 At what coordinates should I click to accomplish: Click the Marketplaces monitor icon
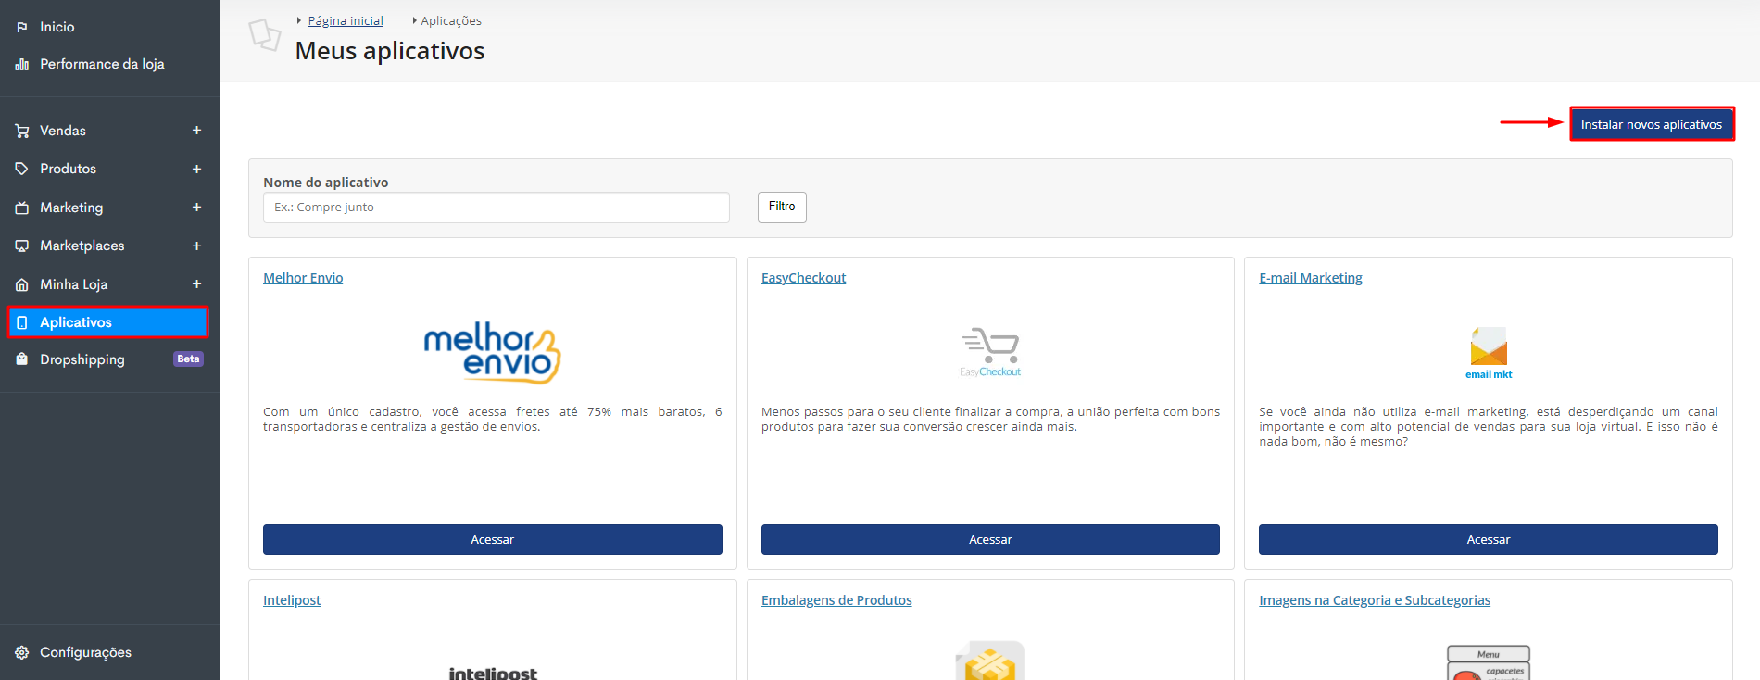(22, 246)
